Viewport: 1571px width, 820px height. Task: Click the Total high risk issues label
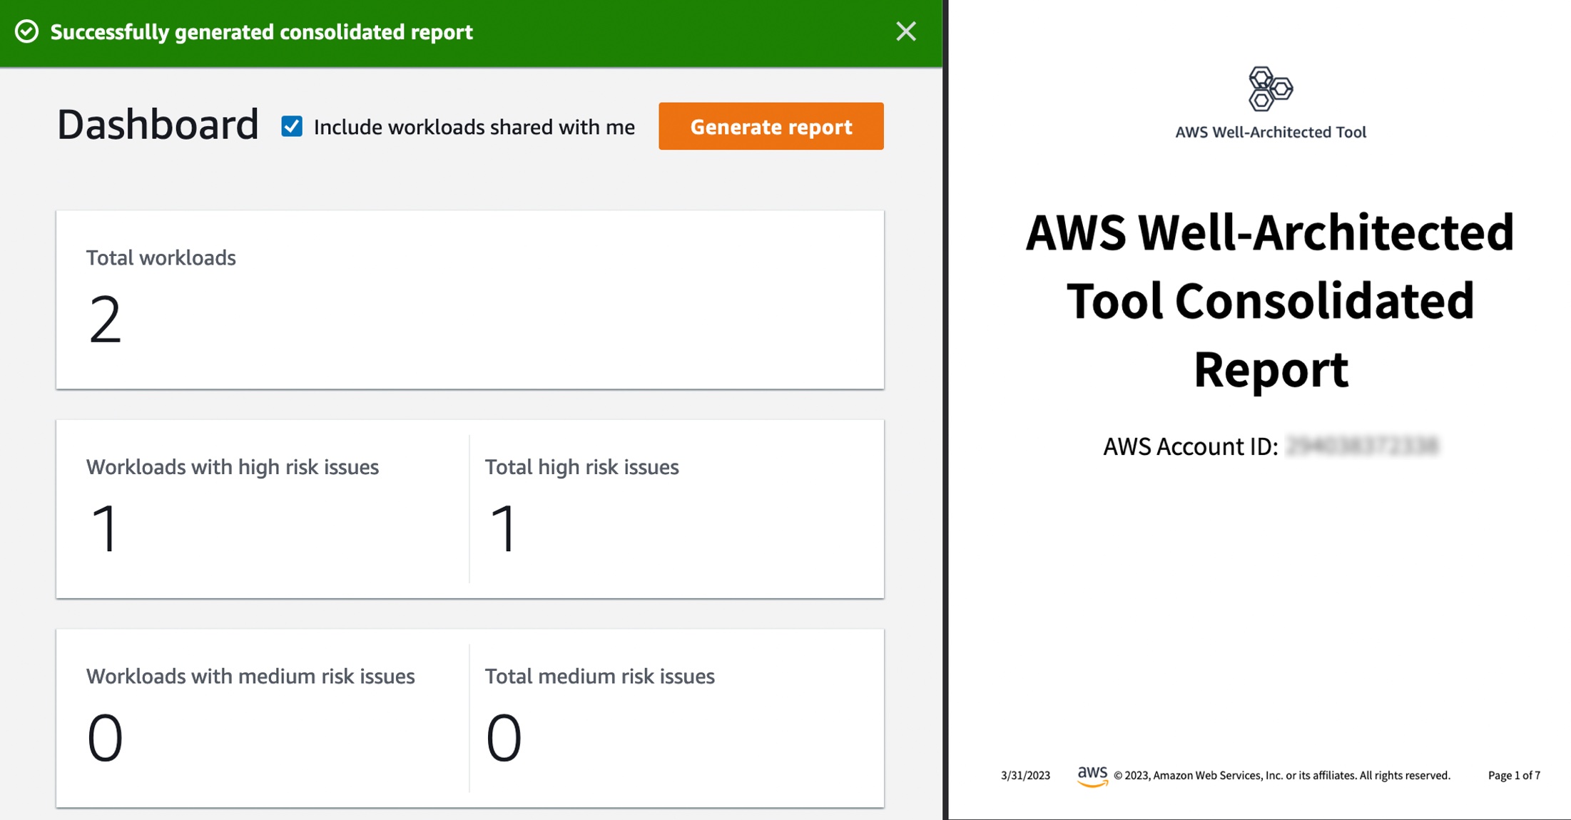pyautogui.click(x=581, y=467)
